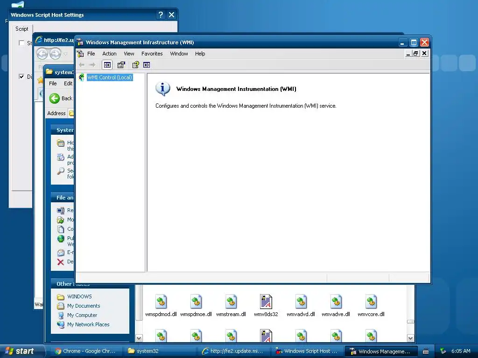Click the Help toolbar icon in WMI window
Viewport: 478px width, 358px height.
click(x=135, y=65)
